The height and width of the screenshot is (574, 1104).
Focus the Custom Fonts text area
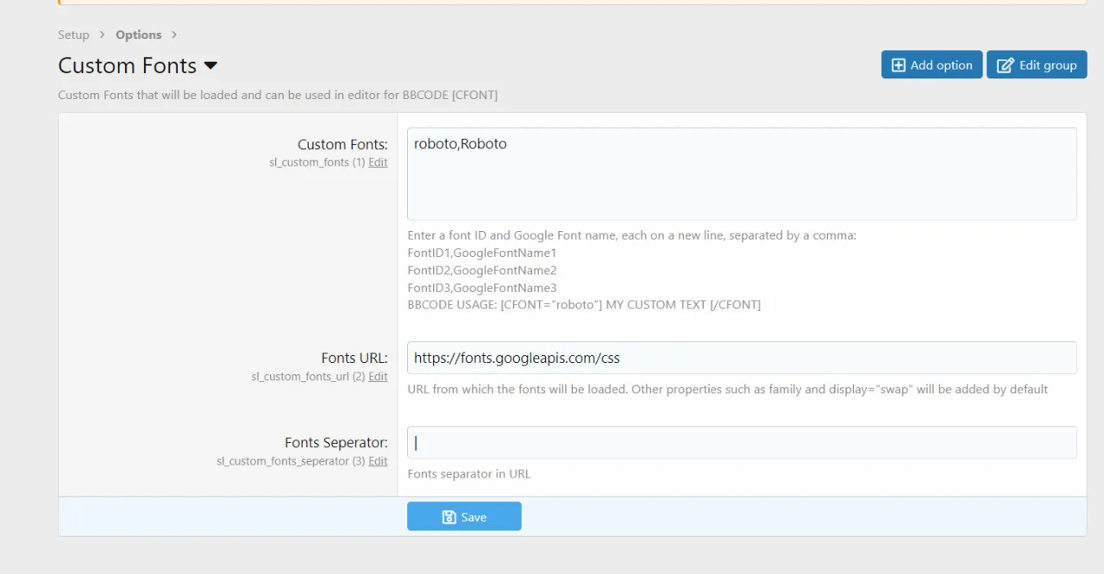(x=742, y=174)
